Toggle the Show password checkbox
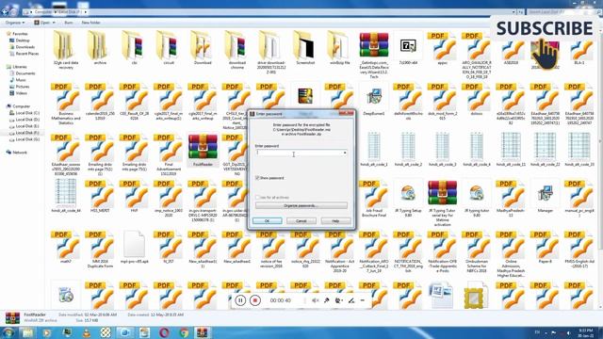Image resolution: width=603 pixels, height=339 pixels. pos(257,178)
